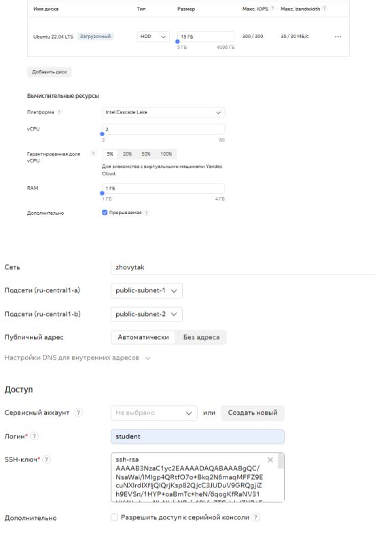Click help icon beside Макс. bandwidth

tap(324, 8)
